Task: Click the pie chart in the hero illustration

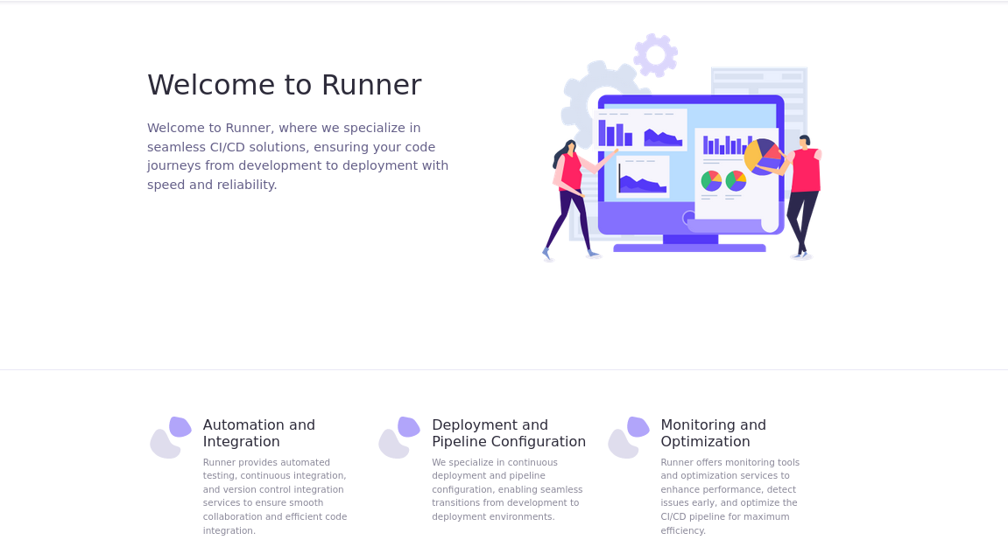Action: [x=761, y=154]
